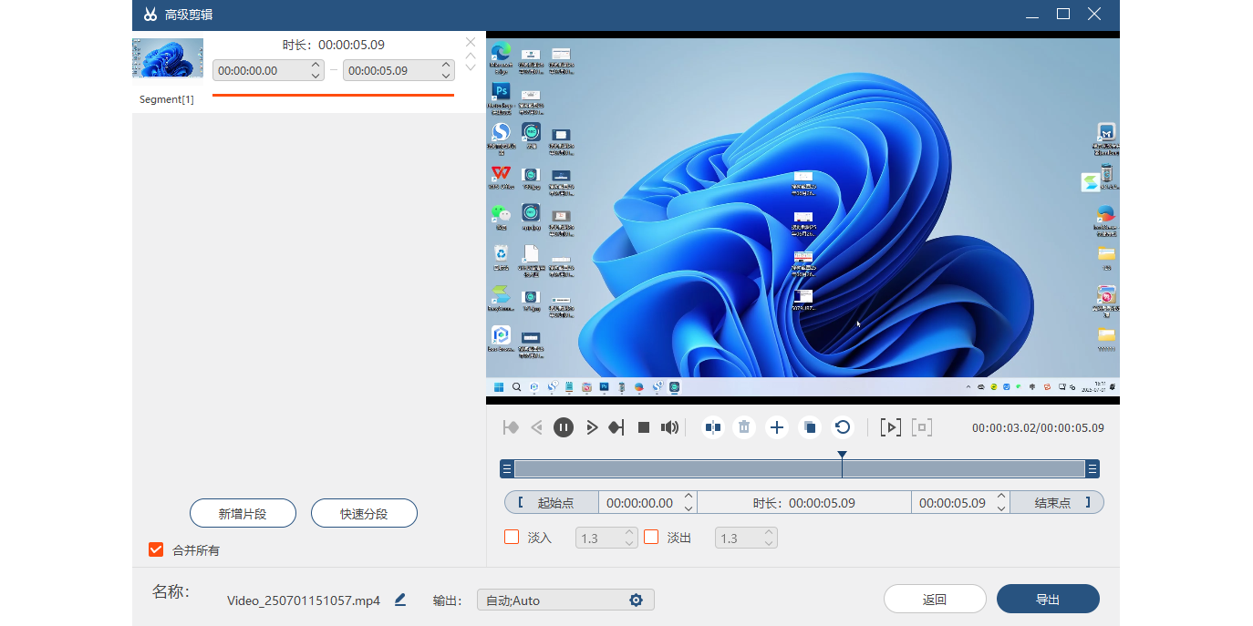
Task: Increase Segment[1] start time stepper
Action: point(316,65)
